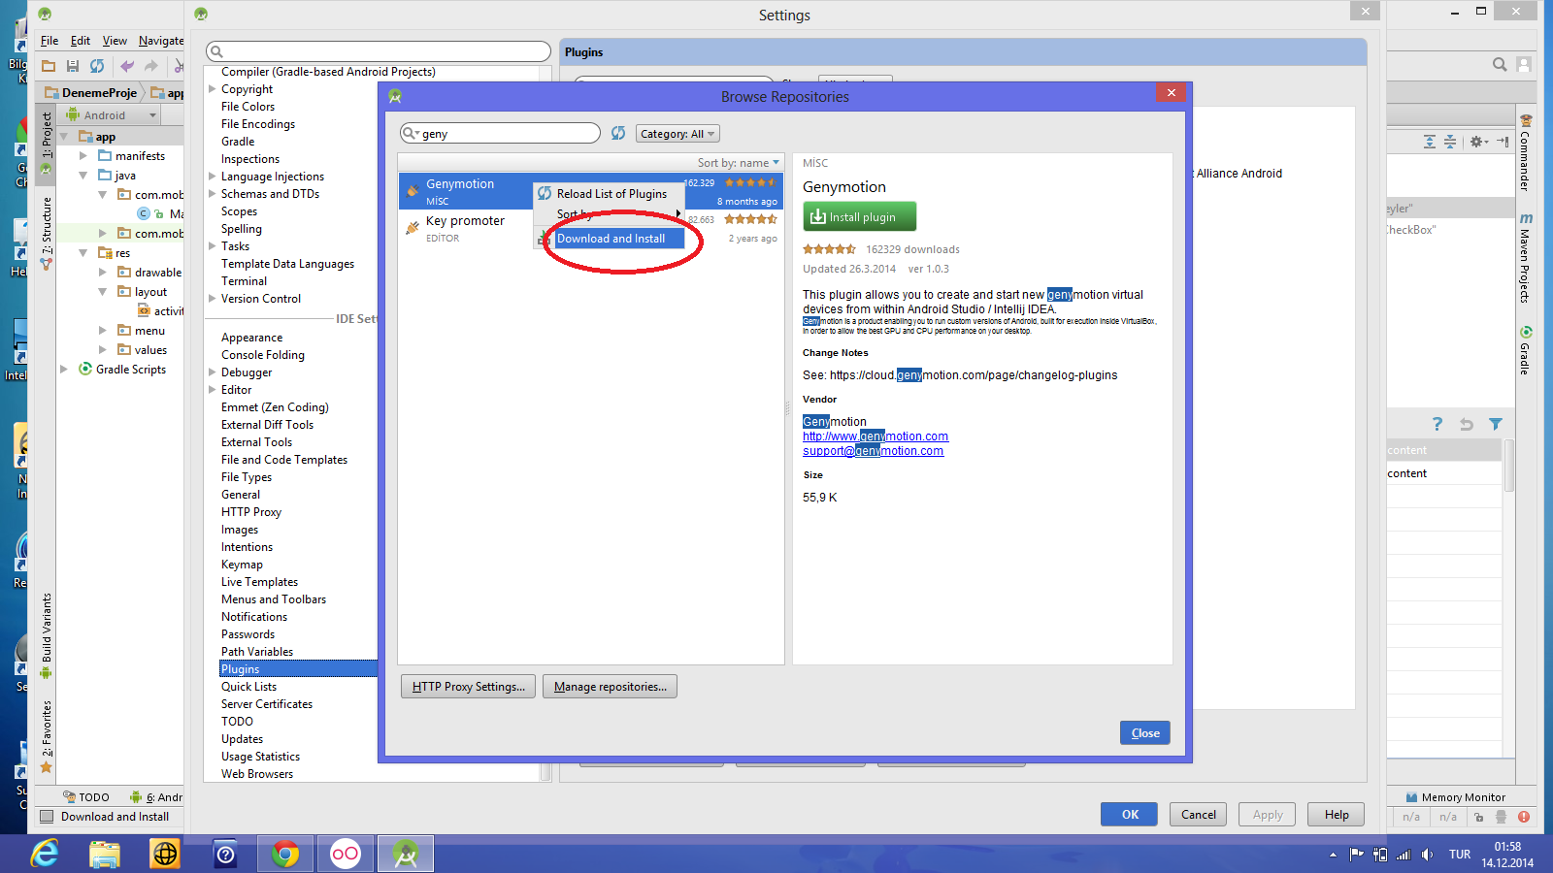Click the Cancel button in the Settings dialog
This screenshot has width=1553, height=873.
1198,815
